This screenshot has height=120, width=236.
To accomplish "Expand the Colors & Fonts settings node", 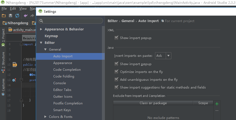I will [45, 117].
